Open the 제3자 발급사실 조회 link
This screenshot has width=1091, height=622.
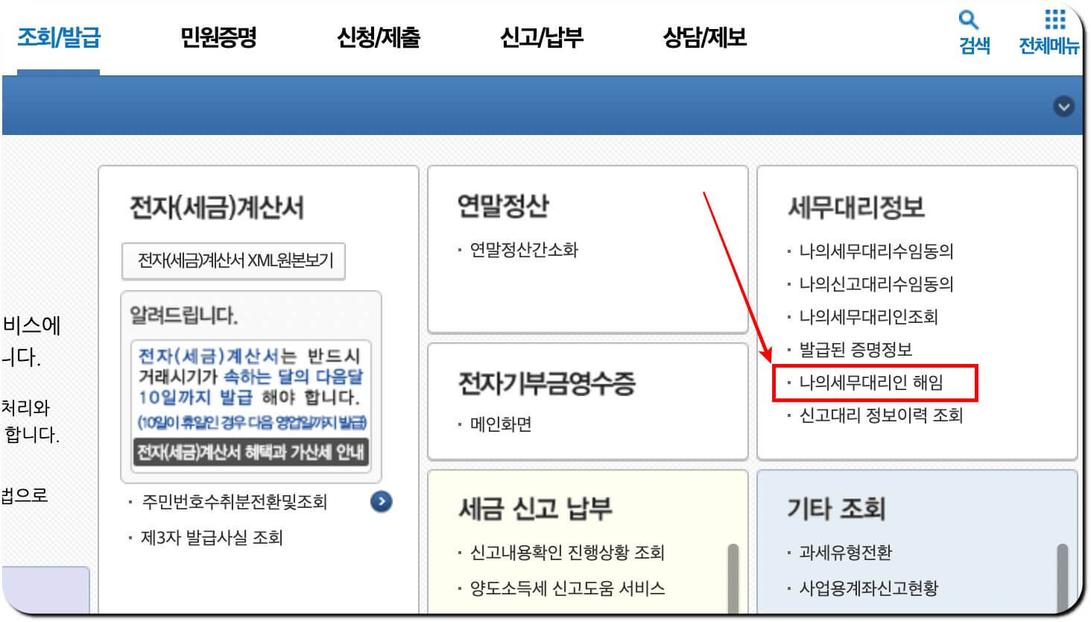coord(212,538)
